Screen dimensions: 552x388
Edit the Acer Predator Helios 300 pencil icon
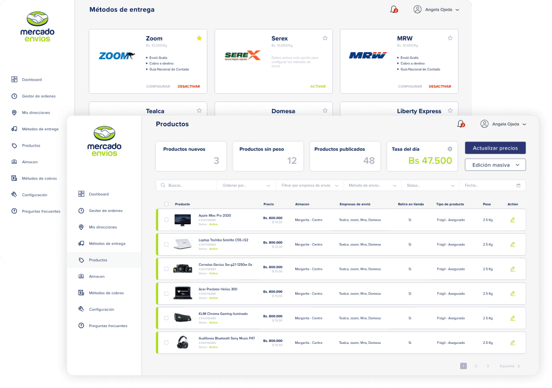pyautogui.click(x=512, y=294)
